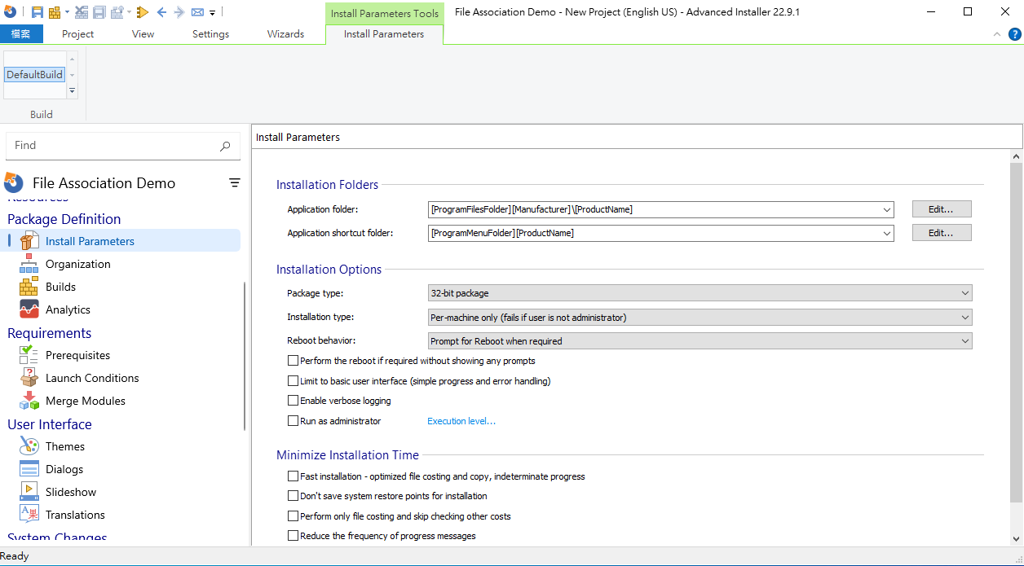Open the Execution level link

tap(461, 421)
